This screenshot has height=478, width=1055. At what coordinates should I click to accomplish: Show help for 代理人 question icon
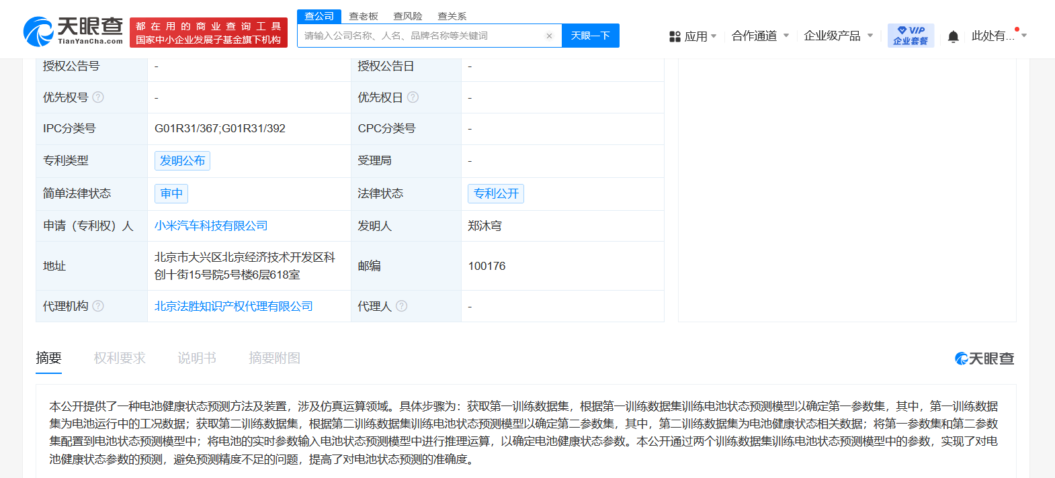[x=401, y=306]
